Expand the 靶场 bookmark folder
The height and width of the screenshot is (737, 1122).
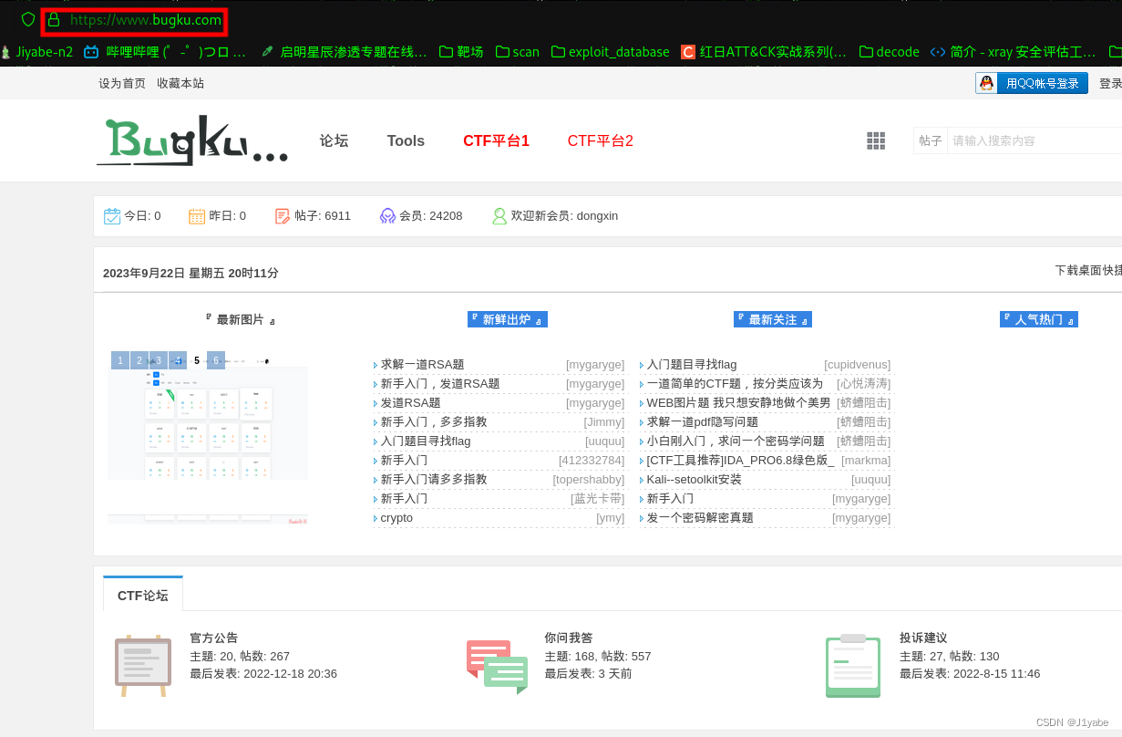(x=461, y=52)
